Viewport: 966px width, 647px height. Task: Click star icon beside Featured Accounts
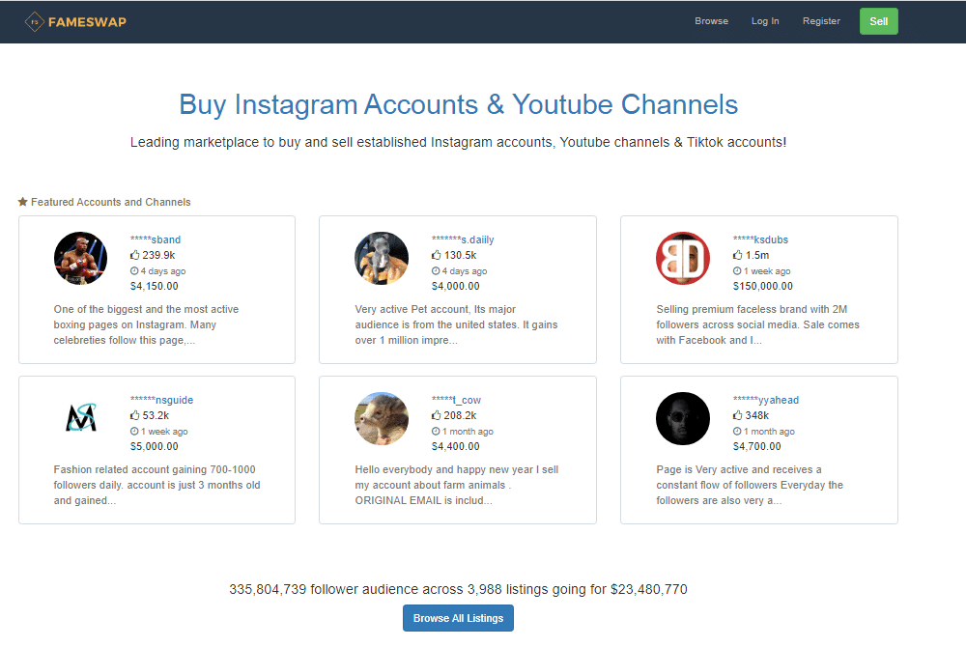click(x=23, y=201)
